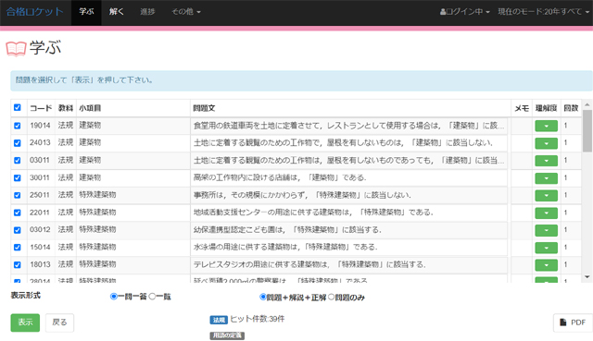Open the 理解度 dropdown for row 03011
Image resolution: width=593 pixels, height=341 pixels.
pos(546,161)
